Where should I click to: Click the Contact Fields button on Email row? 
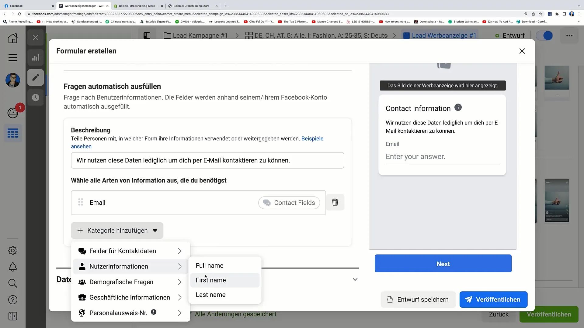[290, 203]
